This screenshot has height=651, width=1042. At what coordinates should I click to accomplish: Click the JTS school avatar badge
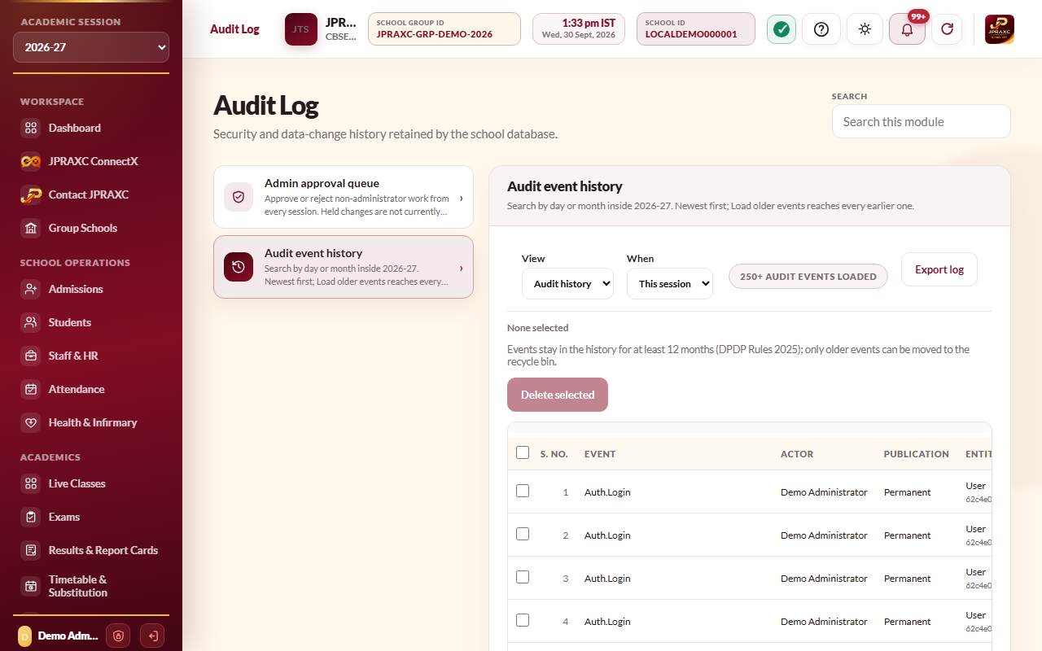(x=301, y=29)
